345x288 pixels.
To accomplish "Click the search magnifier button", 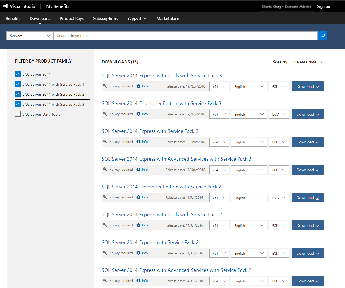I will coord(322,36).
